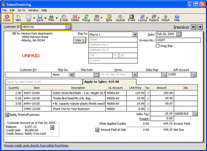Click the A/R Account field 11000

[x=179, y=75]
